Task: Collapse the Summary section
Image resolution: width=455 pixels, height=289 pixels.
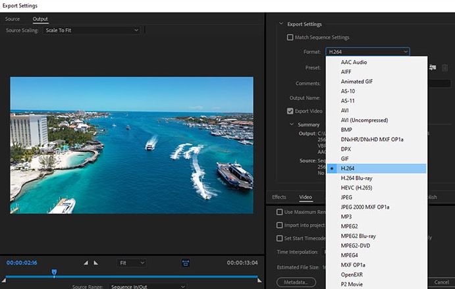Action: point(292,124)
